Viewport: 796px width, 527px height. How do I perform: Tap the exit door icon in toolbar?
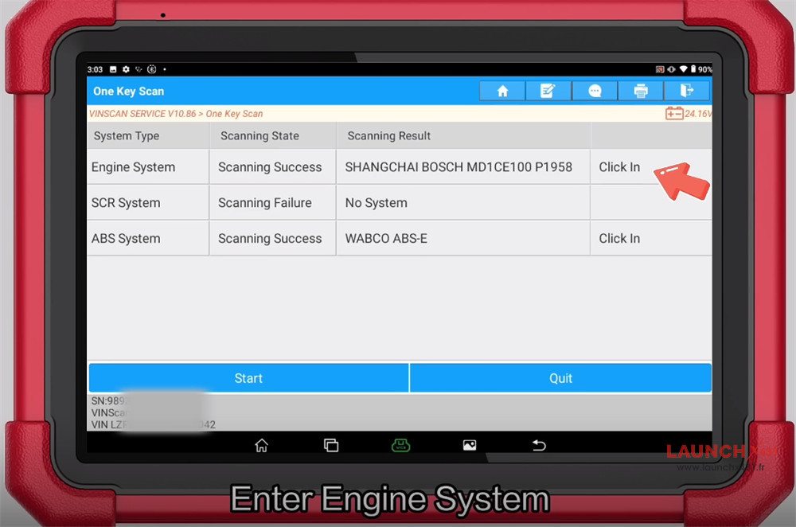point(686,91)
